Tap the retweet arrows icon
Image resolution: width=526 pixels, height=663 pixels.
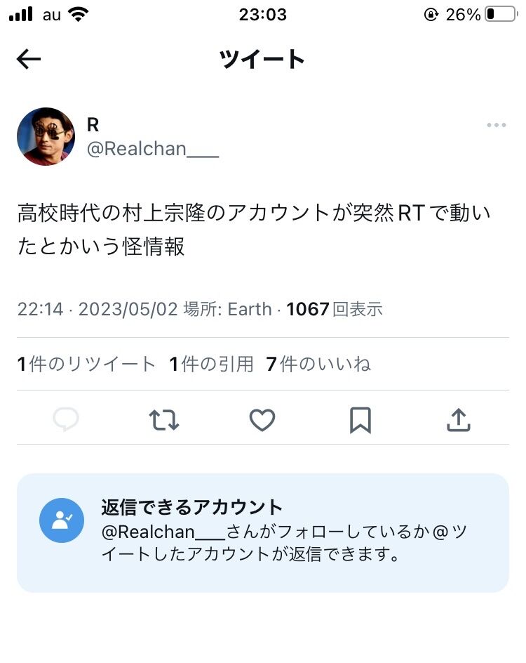pyautogui.click(x=164, y=420)
